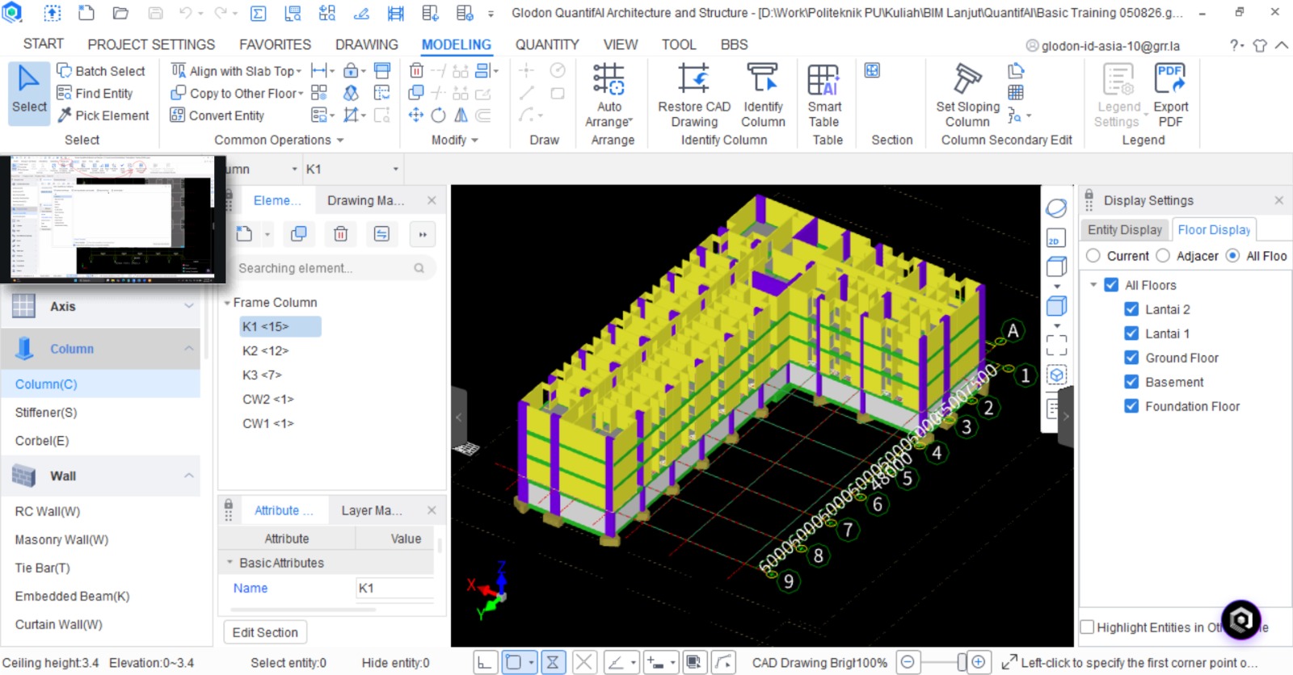Select the K2 <12> column element
This screenshot has width=1293, height=675.
click(265, 350)
